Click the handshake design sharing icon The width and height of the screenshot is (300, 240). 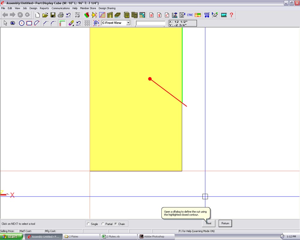(215, 15)
